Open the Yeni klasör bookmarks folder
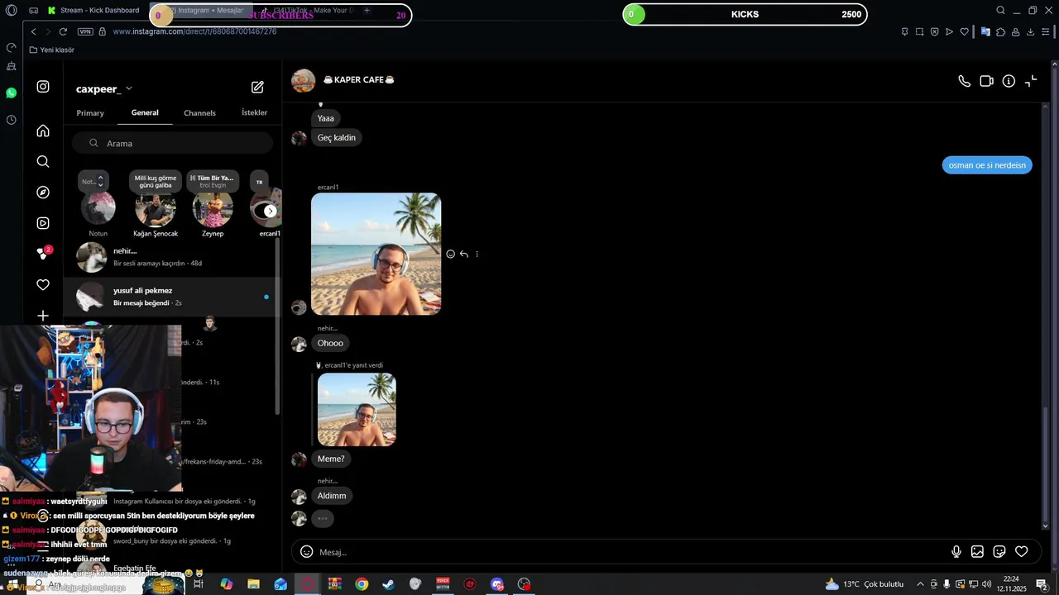 (x=52, y=50)
